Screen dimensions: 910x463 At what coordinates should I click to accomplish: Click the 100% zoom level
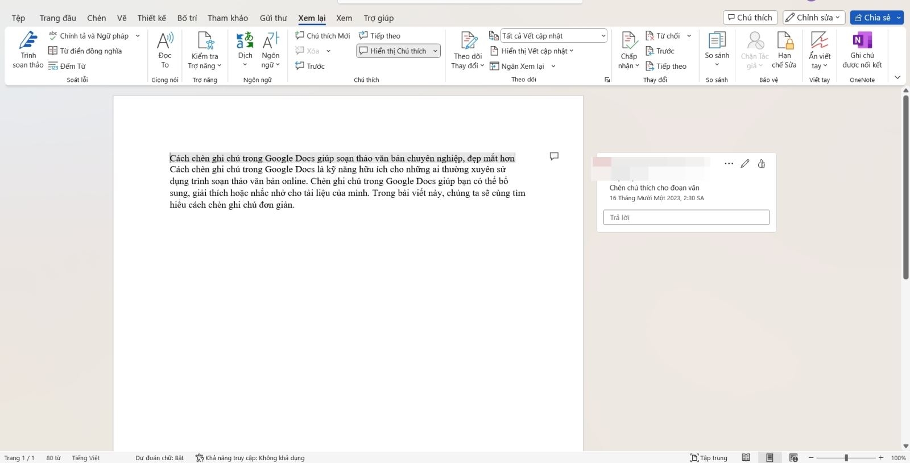[x=898, y=458]
